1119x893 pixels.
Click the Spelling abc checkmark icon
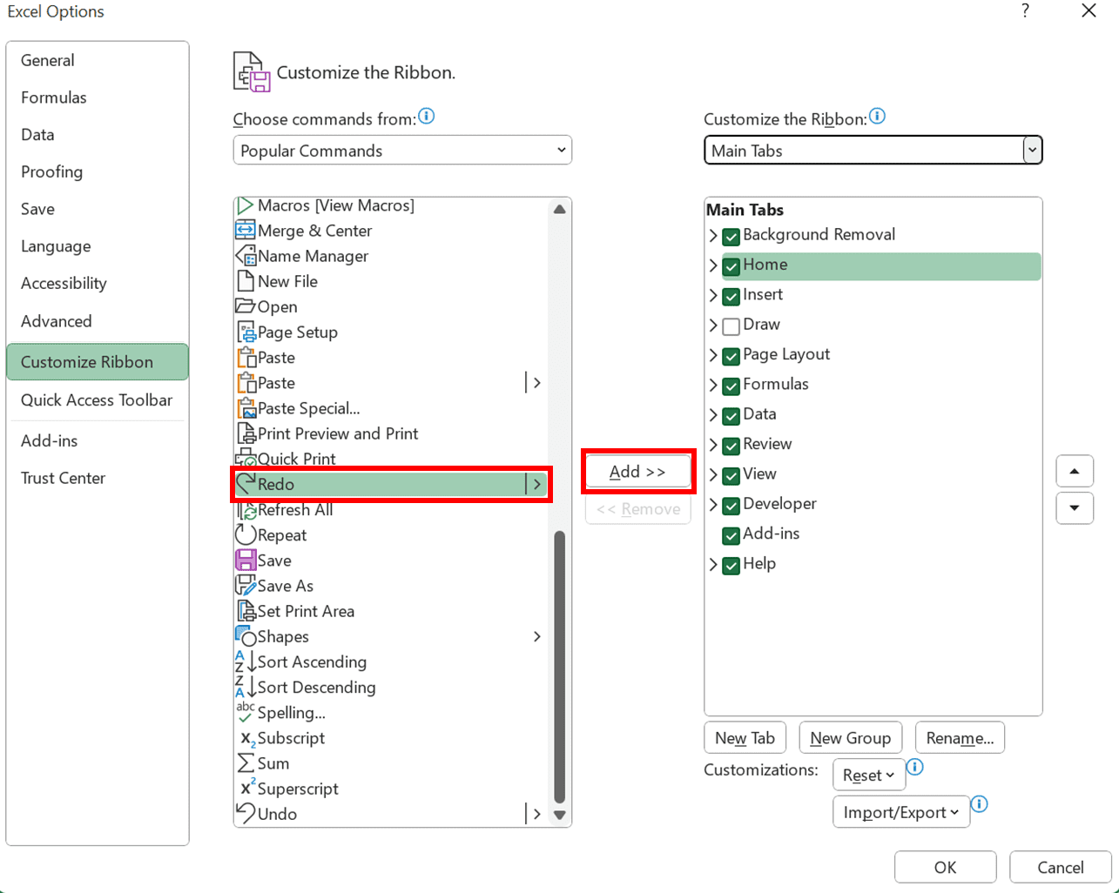[x=246, y=712]
